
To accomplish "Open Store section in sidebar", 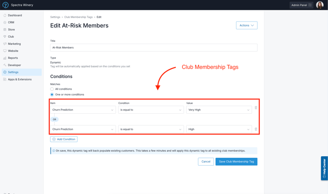I will 11,29.
